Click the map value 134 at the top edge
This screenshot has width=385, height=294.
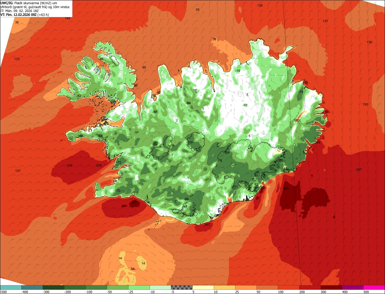(260, 6)
